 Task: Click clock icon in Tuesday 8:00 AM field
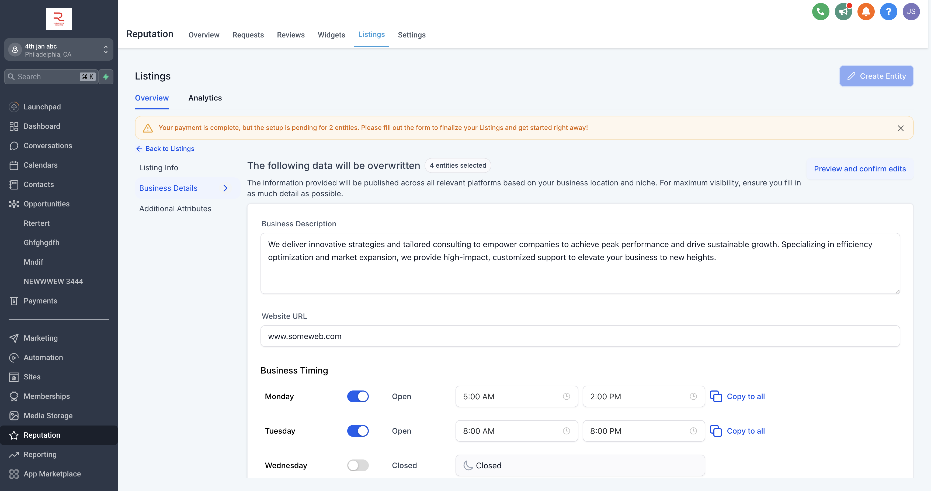pos(566,431)
